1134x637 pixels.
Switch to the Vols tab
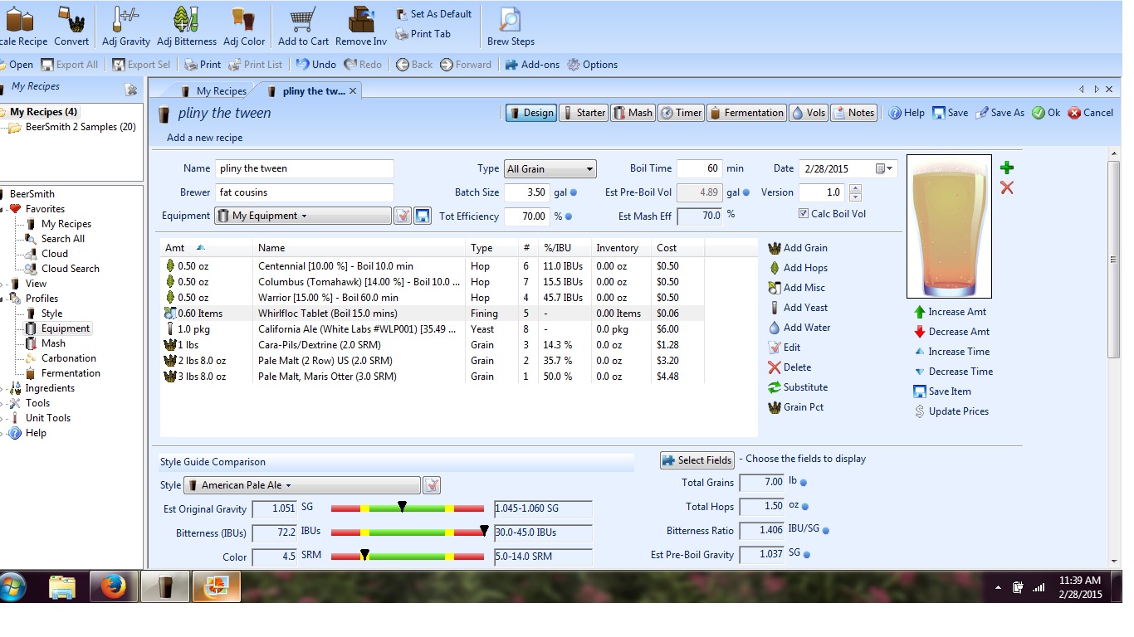[x=809, y=113]
